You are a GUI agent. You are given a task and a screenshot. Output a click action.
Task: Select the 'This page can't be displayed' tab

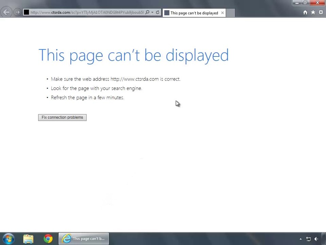(194, 13)
